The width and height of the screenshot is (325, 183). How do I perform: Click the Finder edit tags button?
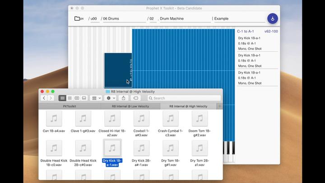tap(136, 98)
